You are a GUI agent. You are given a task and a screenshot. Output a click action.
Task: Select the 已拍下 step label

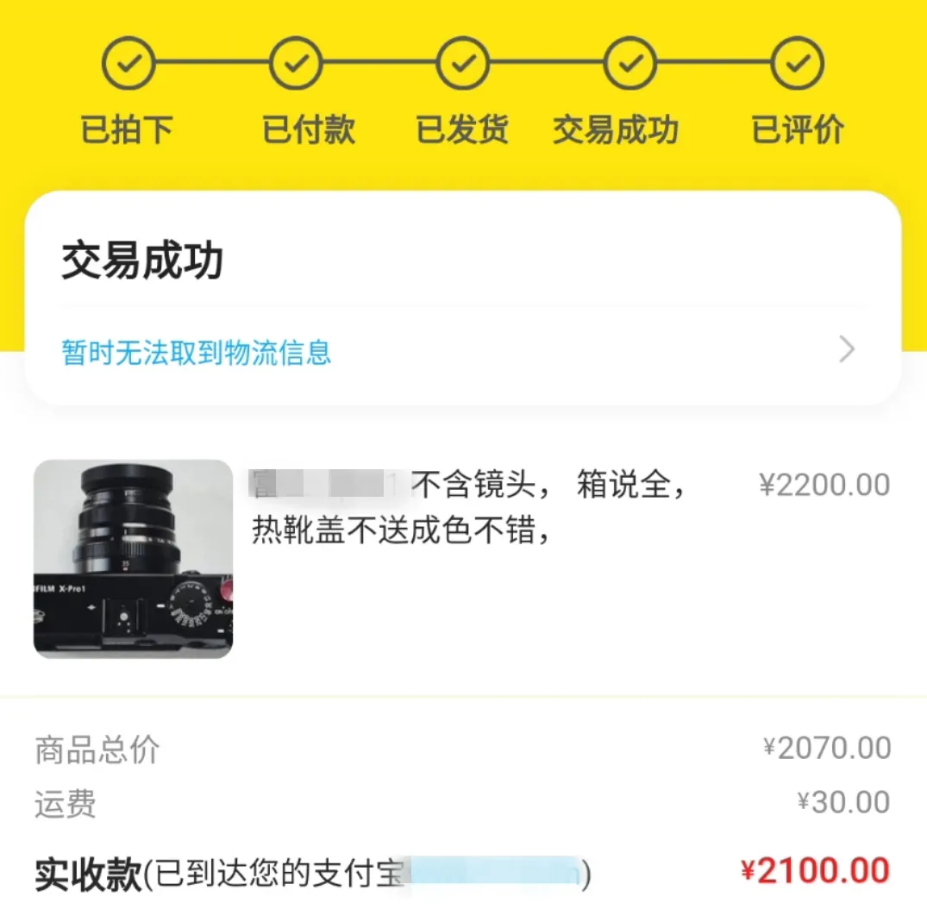point(128,129)
